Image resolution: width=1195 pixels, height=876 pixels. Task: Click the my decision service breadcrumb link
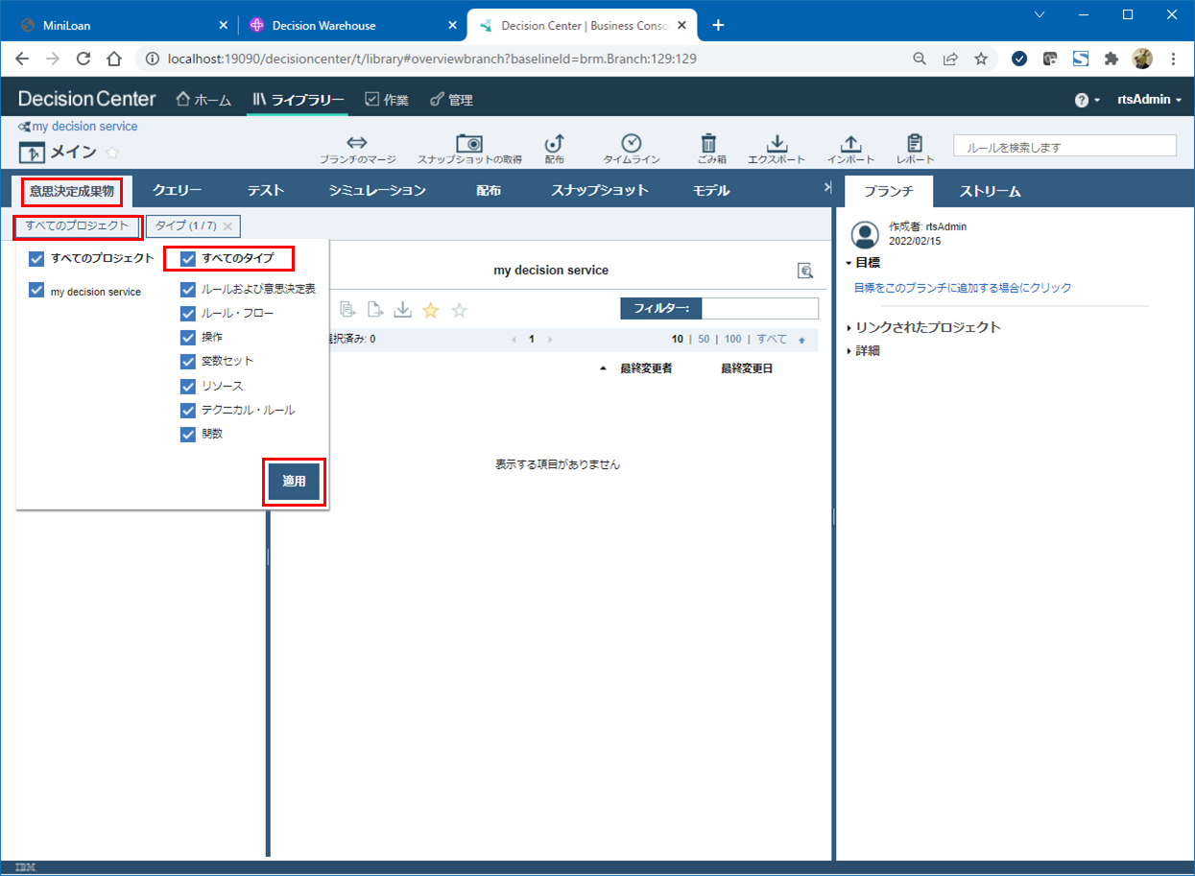click(x=84, y=127)
